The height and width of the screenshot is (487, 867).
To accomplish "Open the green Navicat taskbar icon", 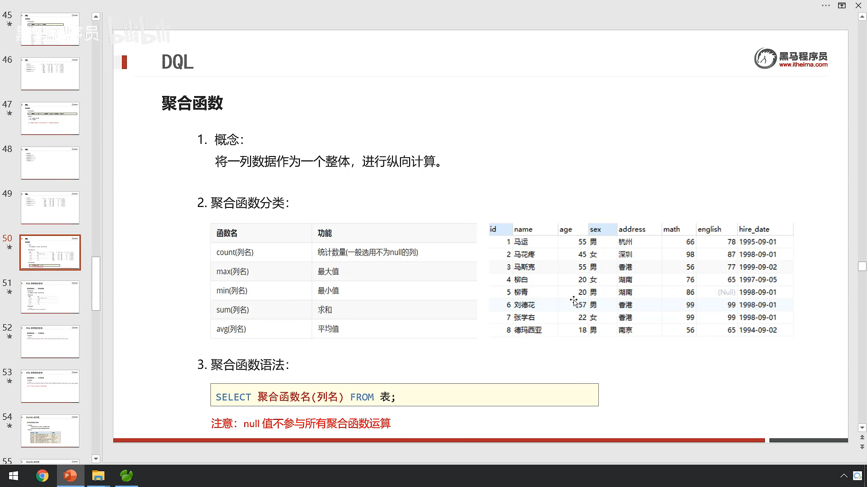I will coord(126,476).
